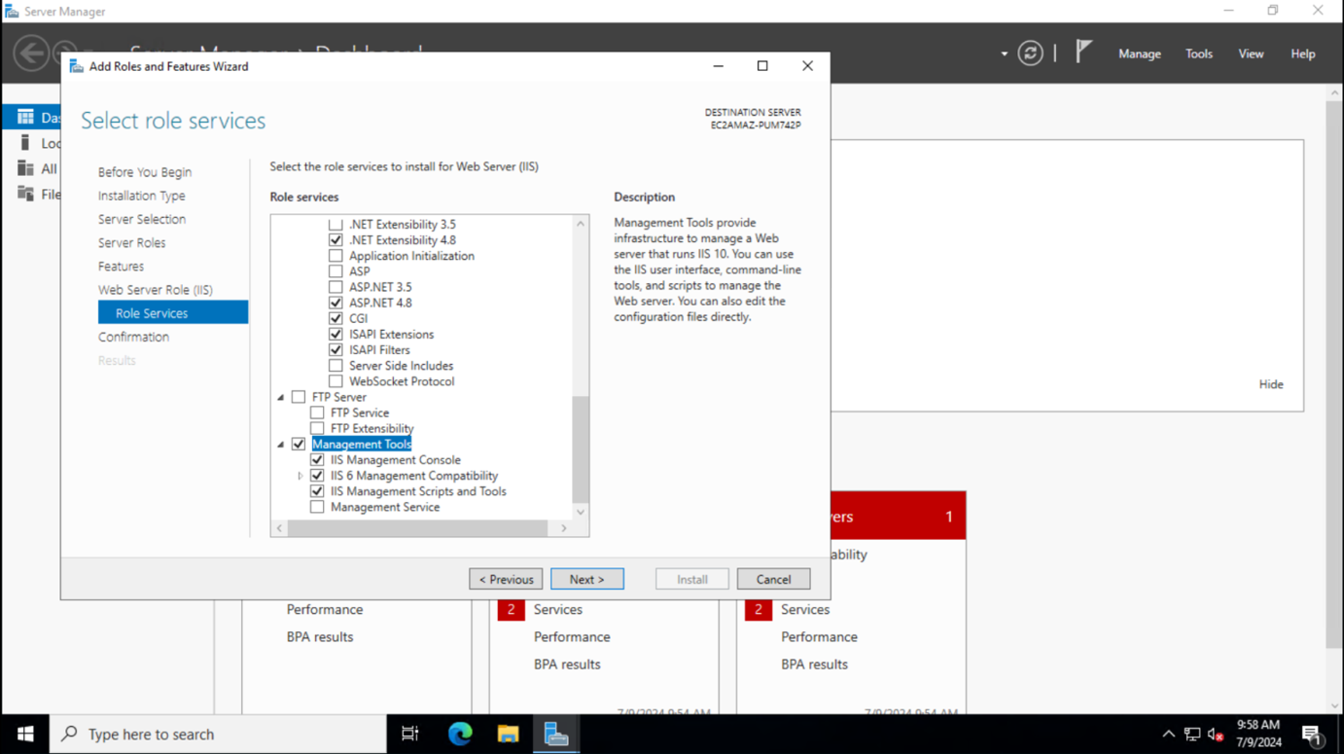The height and width of the screenshot is (754, 1344).
Task: Open the Windows Start menu
Action: tap(23, 734)
